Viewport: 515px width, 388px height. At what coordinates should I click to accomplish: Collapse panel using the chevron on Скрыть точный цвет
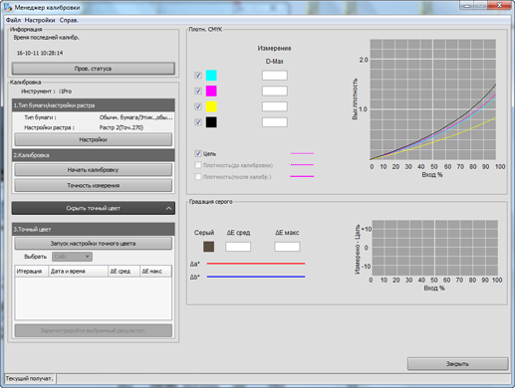coord(168,208)
